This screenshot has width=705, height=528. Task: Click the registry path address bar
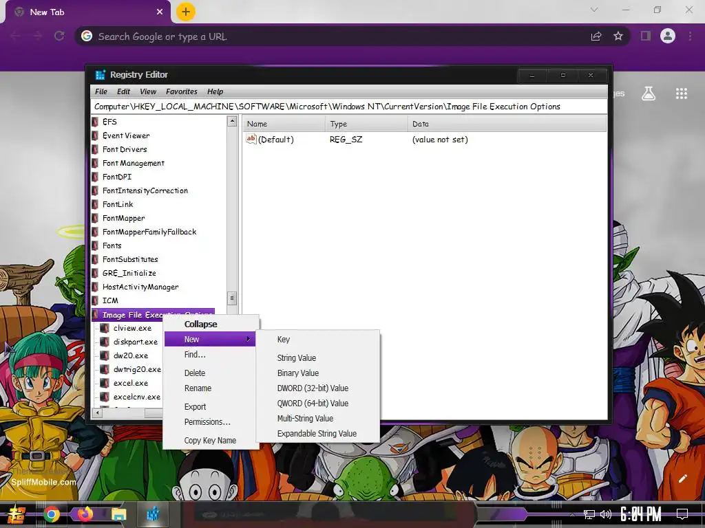tap(348, 107)
